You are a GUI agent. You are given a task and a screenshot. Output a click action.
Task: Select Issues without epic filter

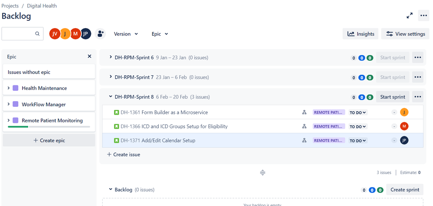pyautogui.click(x=49, y=72)
